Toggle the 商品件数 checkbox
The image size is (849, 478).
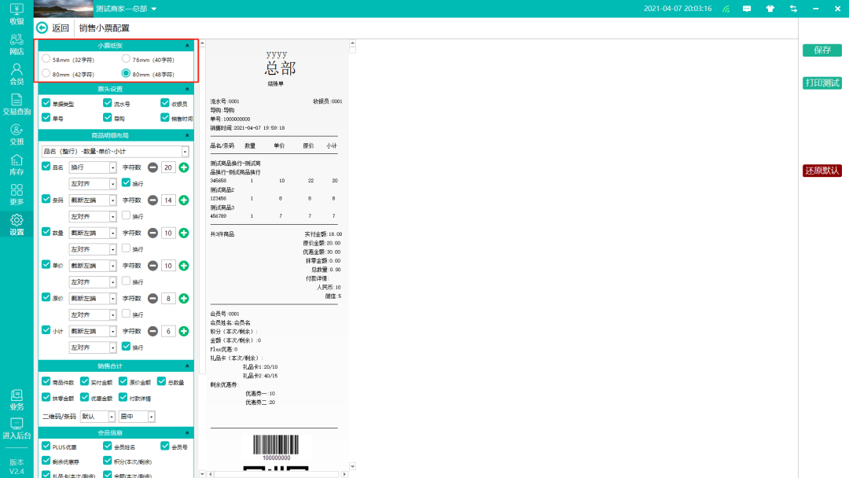coord(46,382)
